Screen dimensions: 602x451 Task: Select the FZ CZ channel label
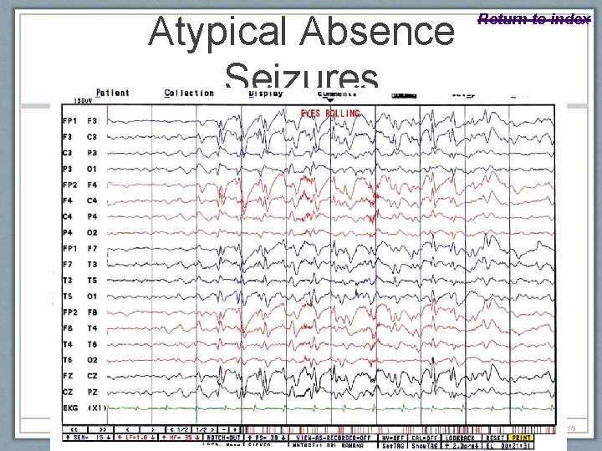(x=80, y=376)
